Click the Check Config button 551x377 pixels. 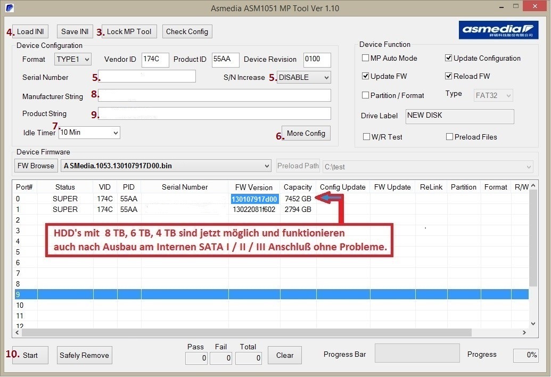187,31
